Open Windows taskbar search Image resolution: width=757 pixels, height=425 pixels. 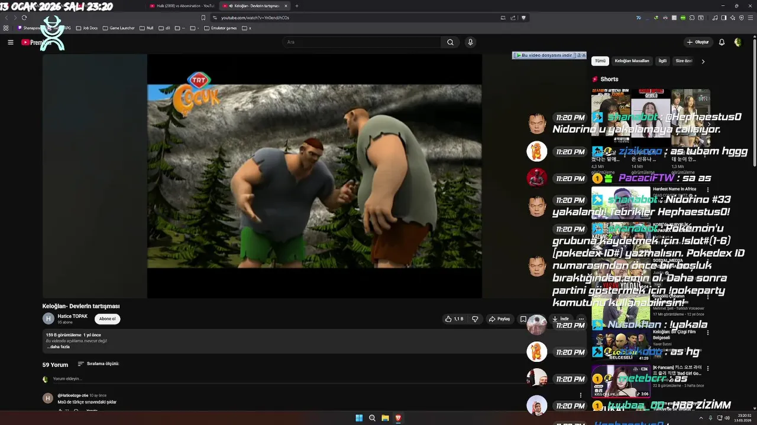coord(372,418)
